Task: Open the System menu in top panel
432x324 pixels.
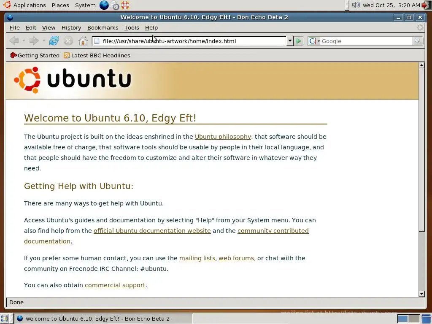Action: click(x=85, y=5)
